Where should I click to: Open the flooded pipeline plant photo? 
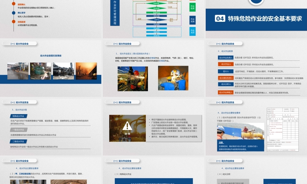pyautogui.click(x=18, y=71)
